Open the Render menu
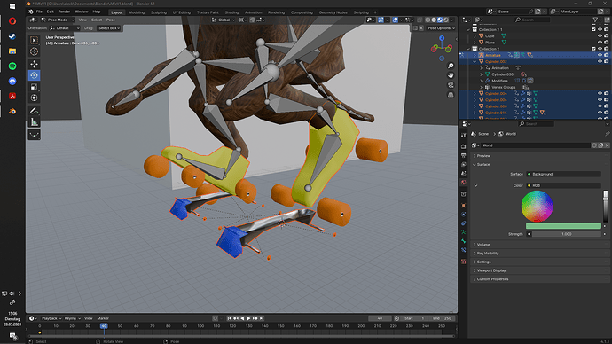 (64, 12)
